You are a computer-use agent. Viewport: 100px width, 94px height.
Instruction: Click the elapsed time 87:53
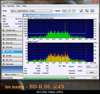95,78
